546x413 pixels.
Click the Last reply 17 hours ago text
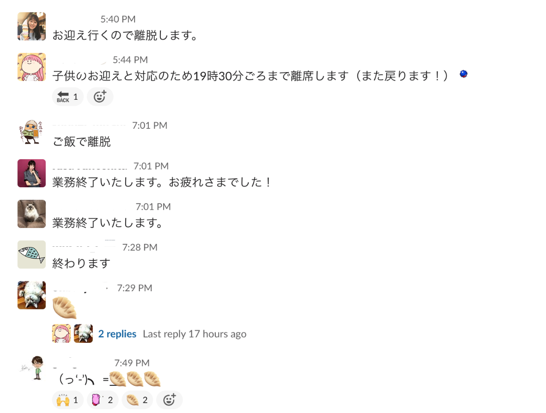click(x=194, y=334)
